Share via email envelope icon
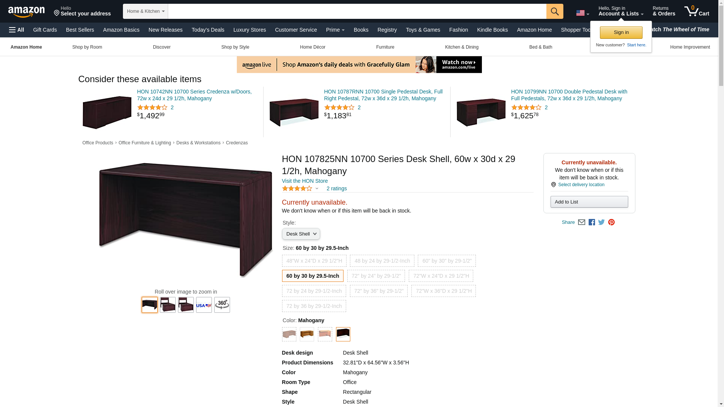Screen dimensions: 724x407 coord(581,222)
